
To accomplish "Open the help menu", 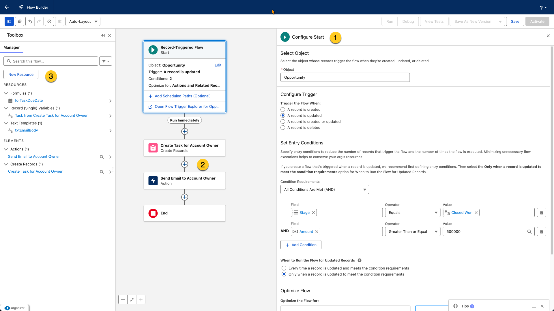I will tap(542, 7).
